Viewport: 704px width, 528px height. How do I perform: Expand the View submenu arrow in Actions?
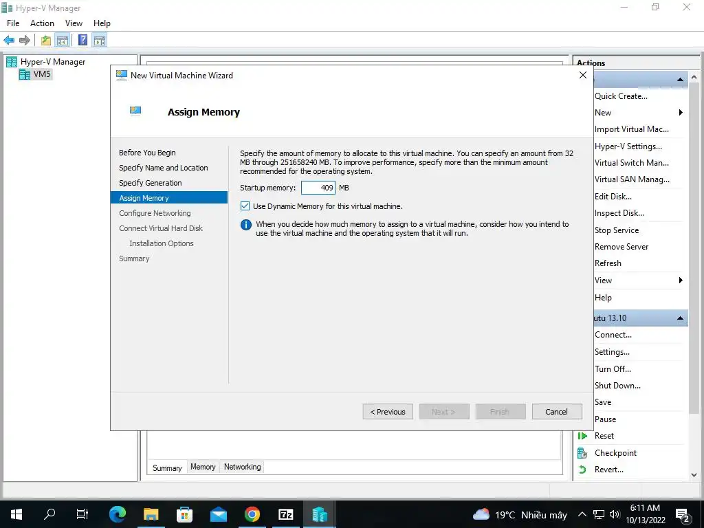(681, 280)
